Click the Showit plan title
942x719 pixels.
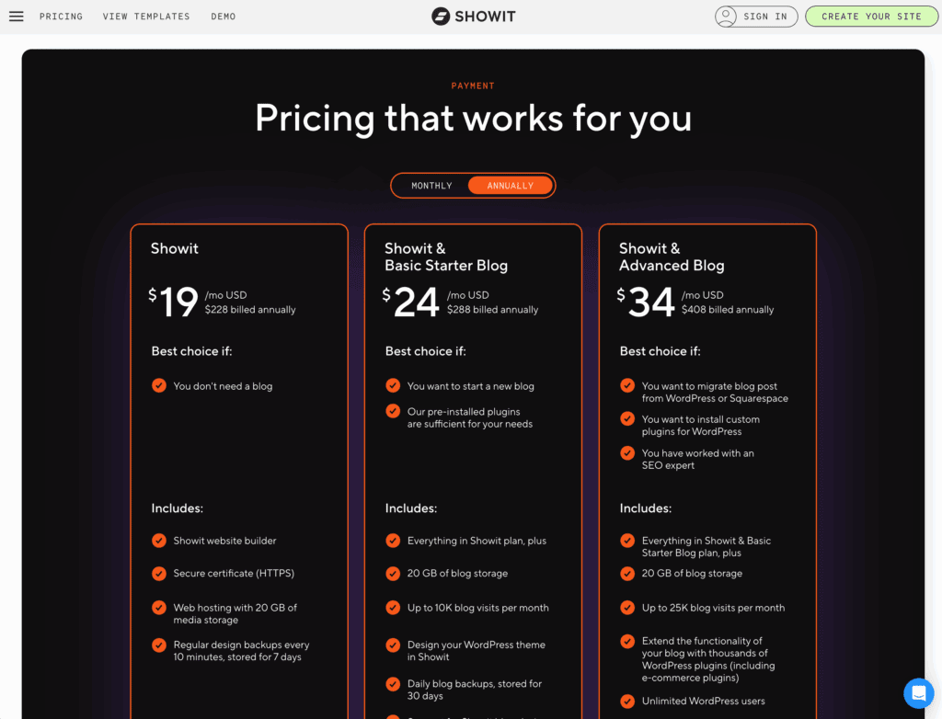point(175,248)
